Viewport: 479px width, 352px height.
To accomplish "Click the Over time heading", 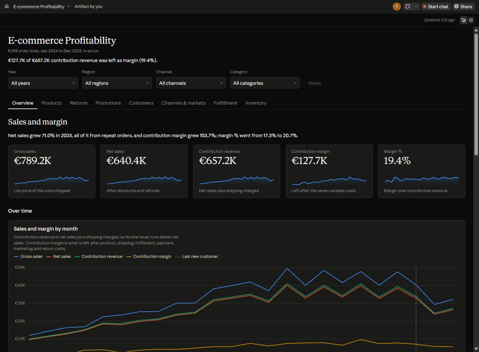I will point(20,211).
